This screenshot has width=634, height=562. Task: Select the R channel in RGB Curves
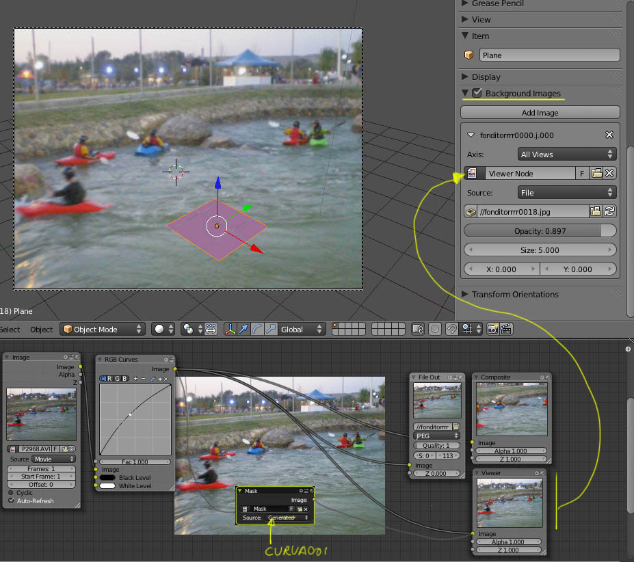click(109, 379)
